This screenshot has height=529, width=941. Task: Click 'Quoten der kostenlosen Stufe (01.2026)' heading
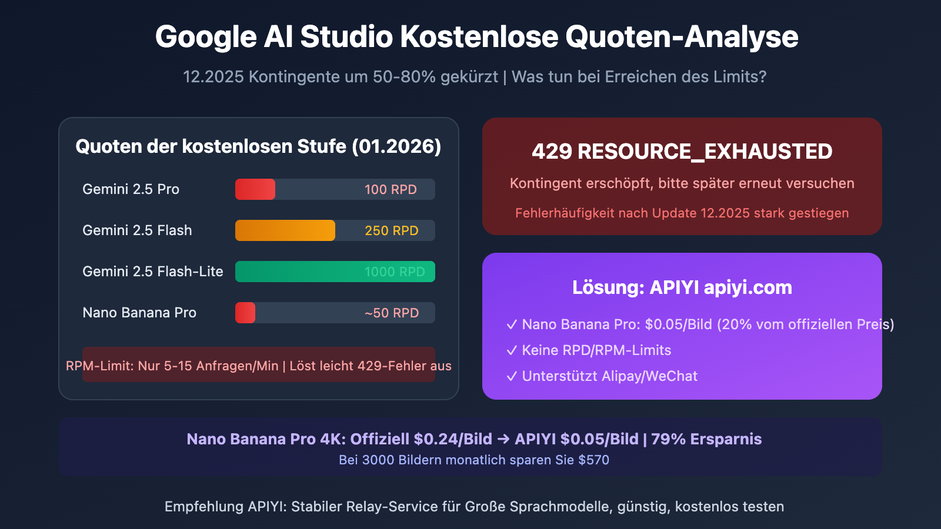coord(258,146)
